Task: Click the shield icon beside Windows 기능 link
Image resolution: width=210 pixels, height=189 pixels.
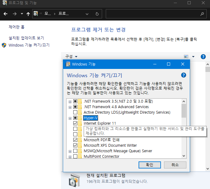Action: pos(4,45)
